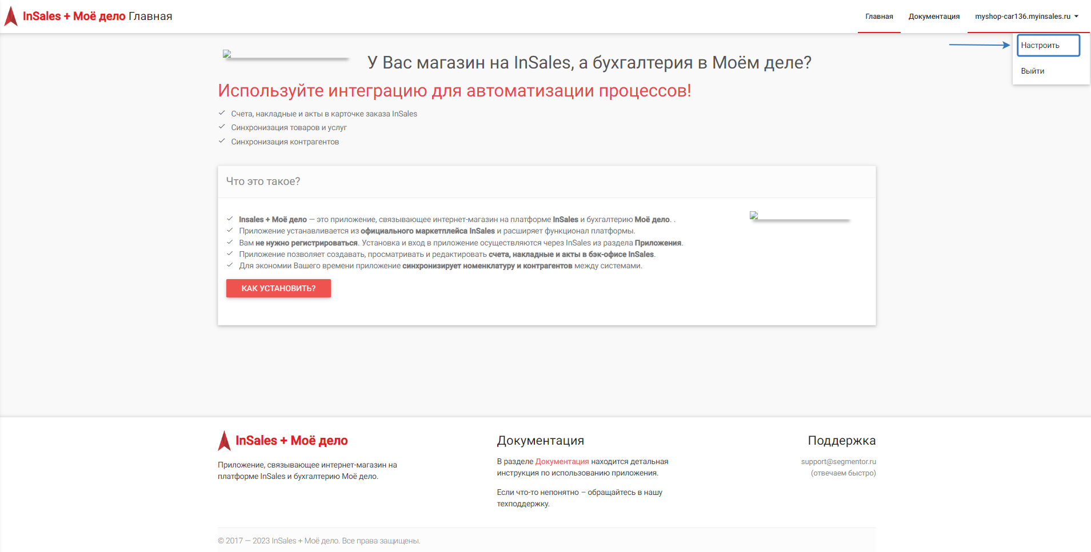1091x552 pixels.
Task: Click the checkmark beside "Синхронизация контрагентов"
Action: click(x=222, y=141)
